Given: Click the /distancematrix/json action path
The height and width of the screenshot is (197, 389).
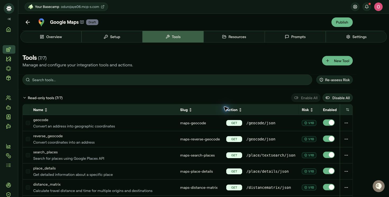Looking at the screenshot, I should (x=269, y=187).
